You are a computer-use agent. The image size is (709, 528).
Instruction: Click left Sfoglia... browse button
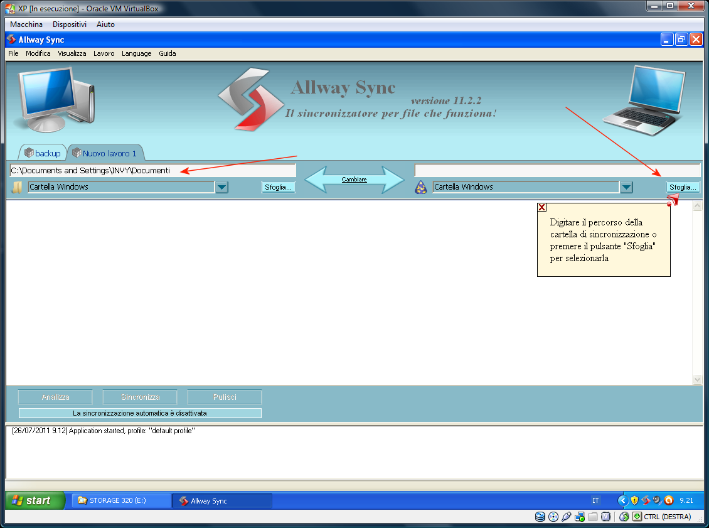pos(279,187)
